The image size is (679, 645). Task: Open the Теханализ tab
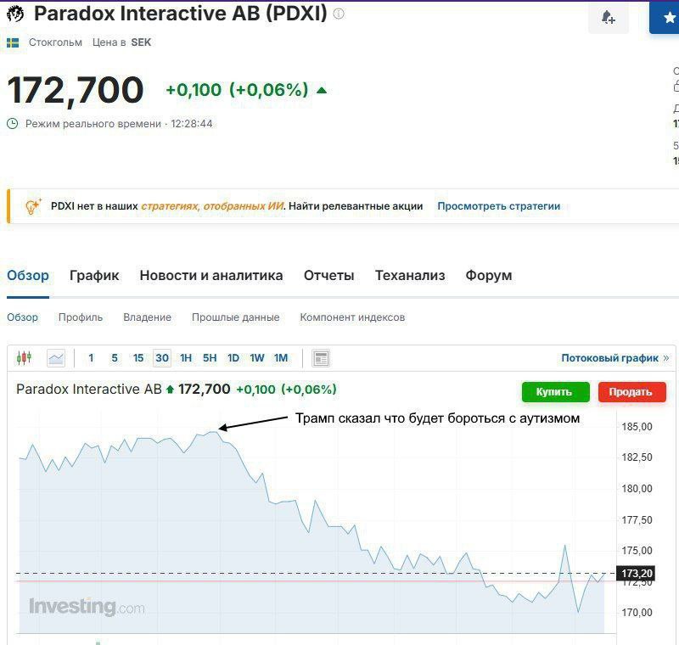click(x=410, y=275)
